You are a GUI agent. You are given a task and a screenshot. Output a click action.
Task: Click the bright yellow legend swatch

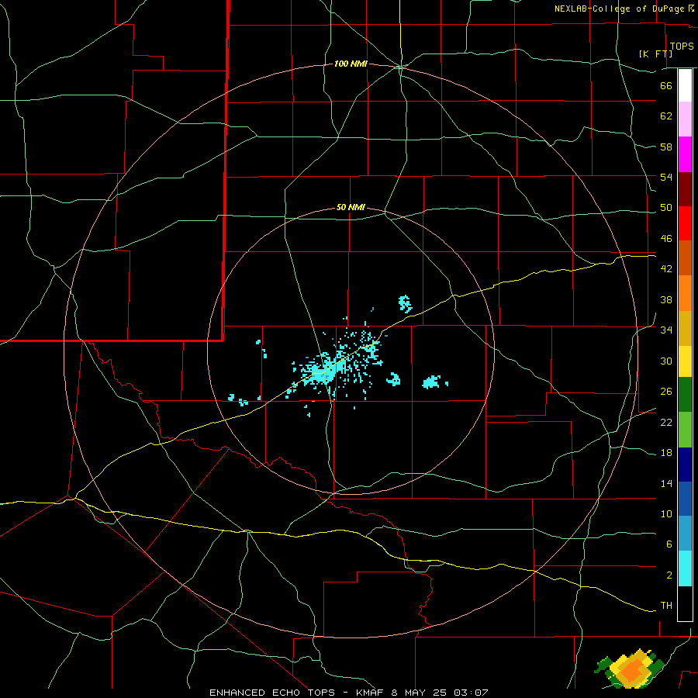(x=685, y=361)
